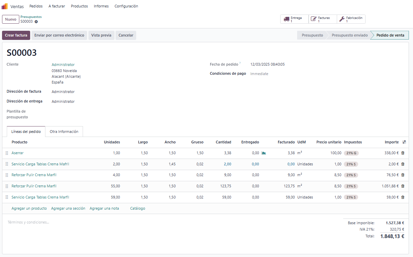Open the Entrega truck icon
413x257 pixels.
click(x=287, y=19)
